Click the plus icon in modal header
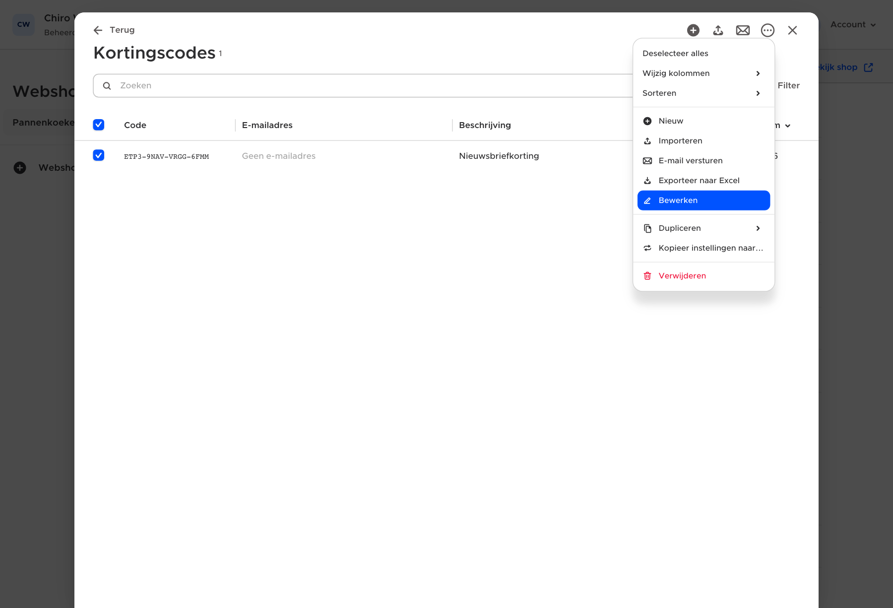Image resolution: width=893 pixels, height=608 pixels. tap(693, 30)
